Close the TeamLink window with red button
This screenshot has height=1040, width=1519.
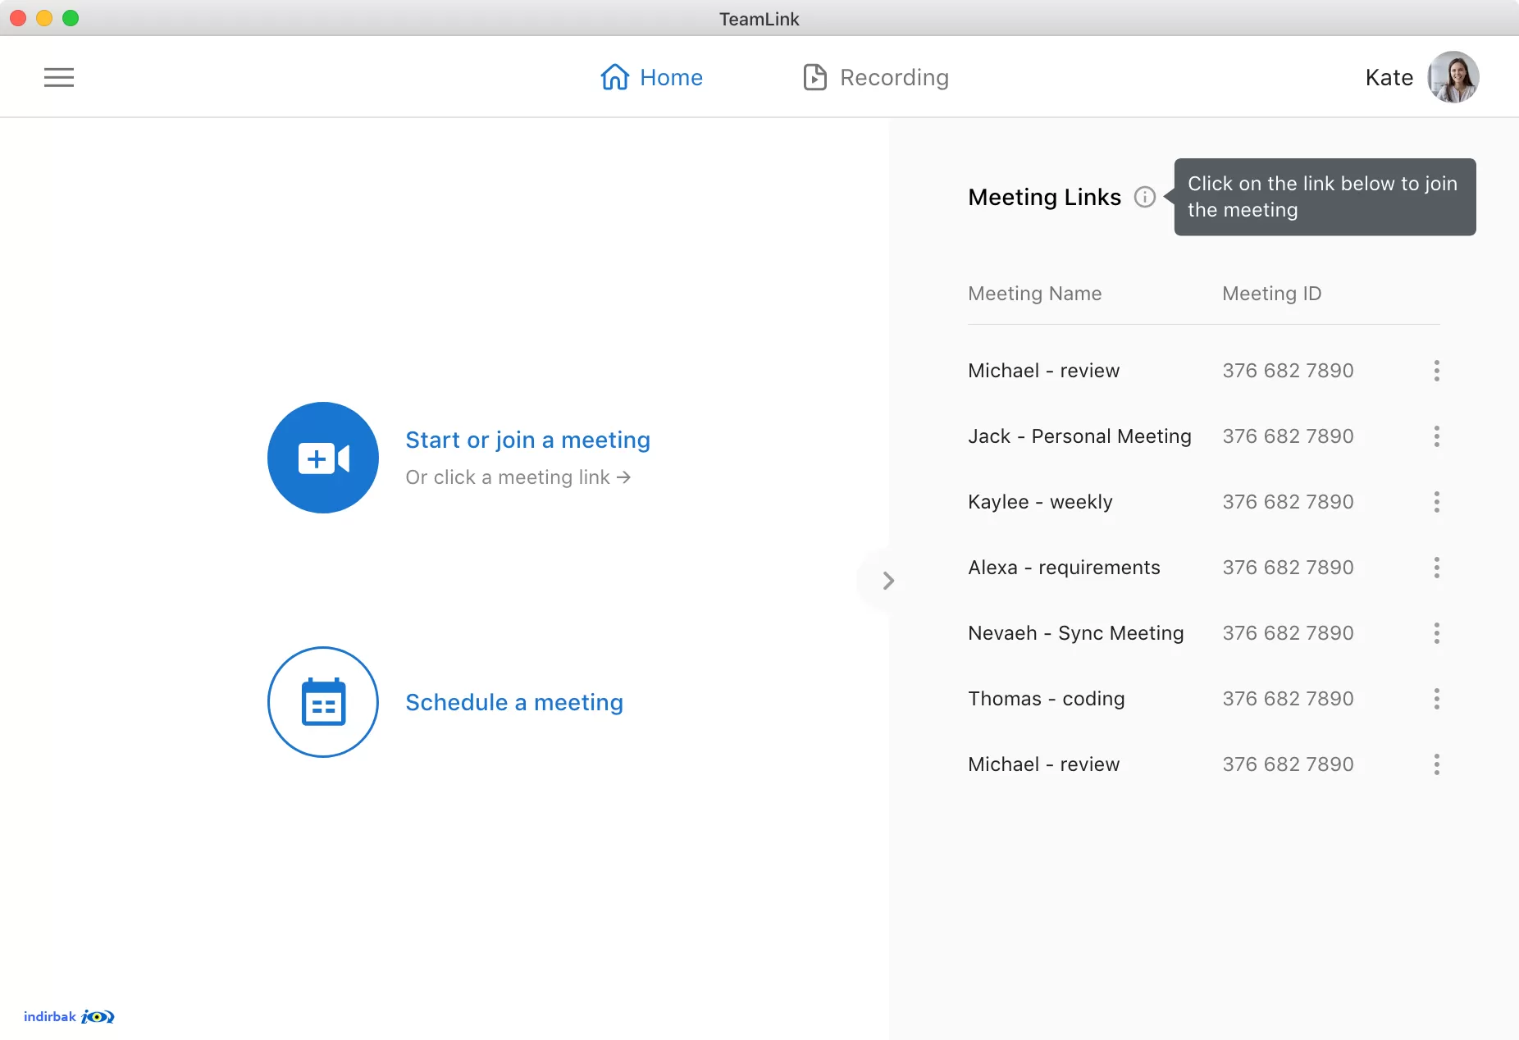18,18
